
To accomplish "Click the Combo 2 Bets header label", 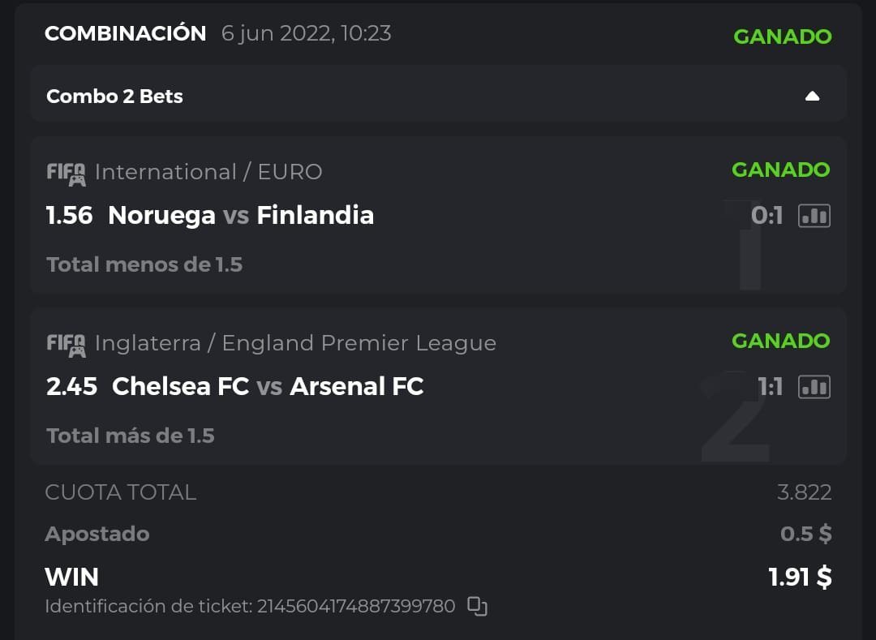I will pyautogui.click(x=114, y=97).
